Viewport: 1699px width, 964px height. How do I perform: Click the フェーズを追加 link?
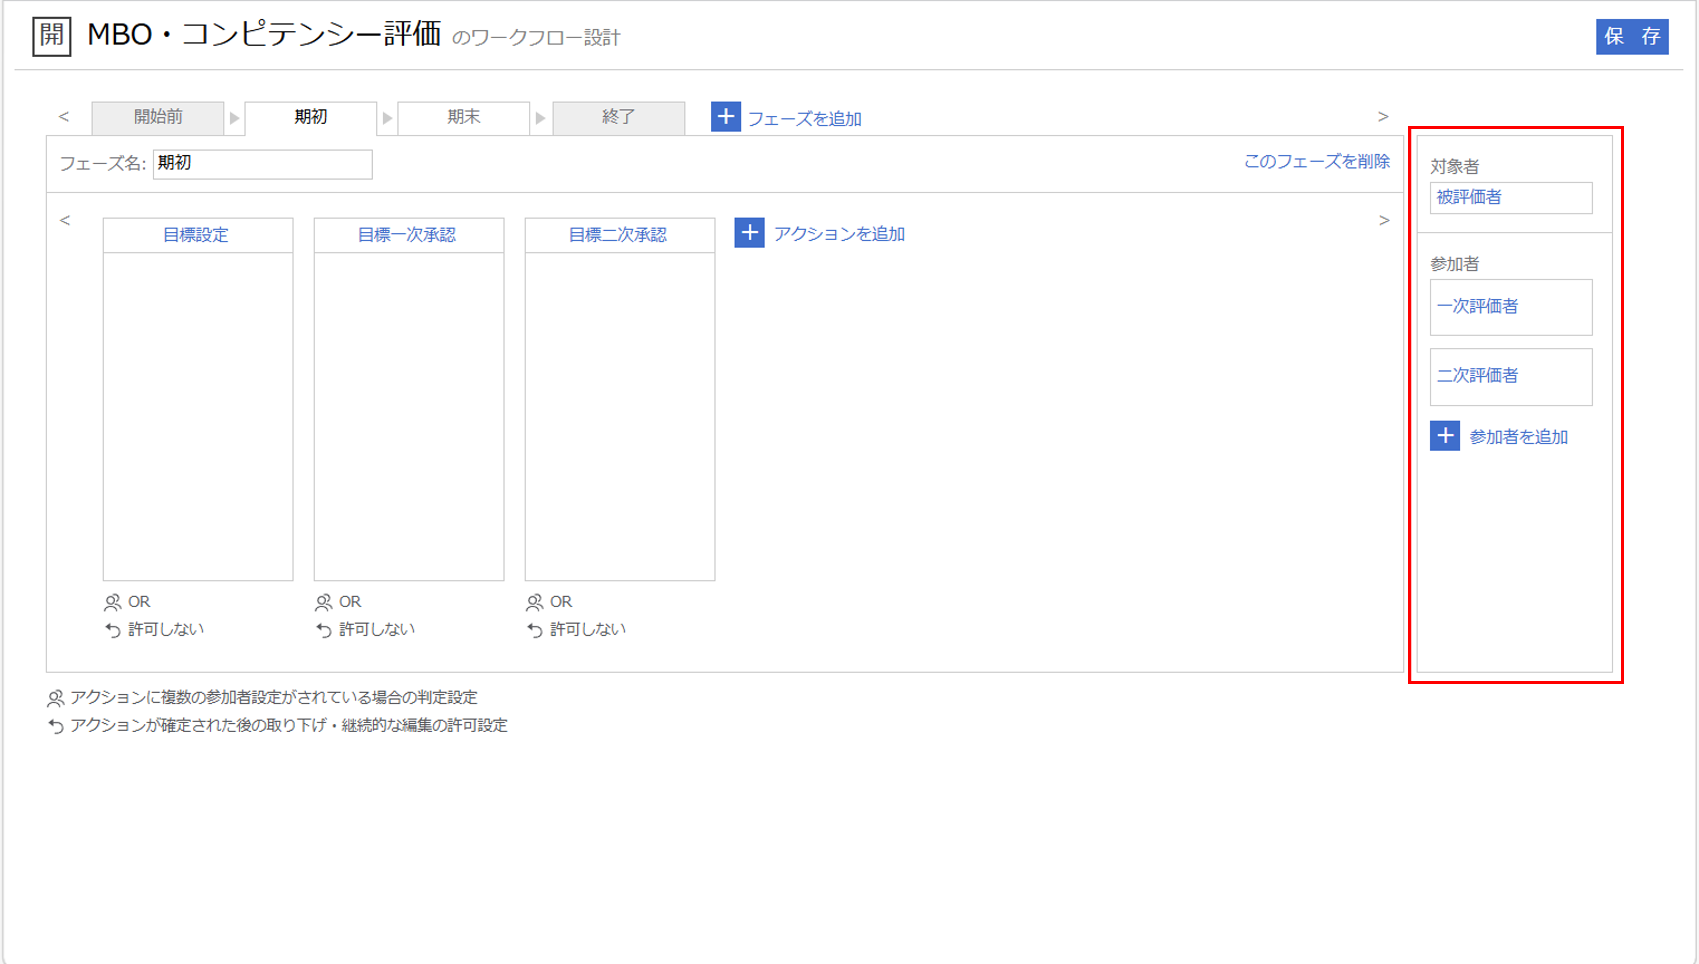tap(804, 118)
